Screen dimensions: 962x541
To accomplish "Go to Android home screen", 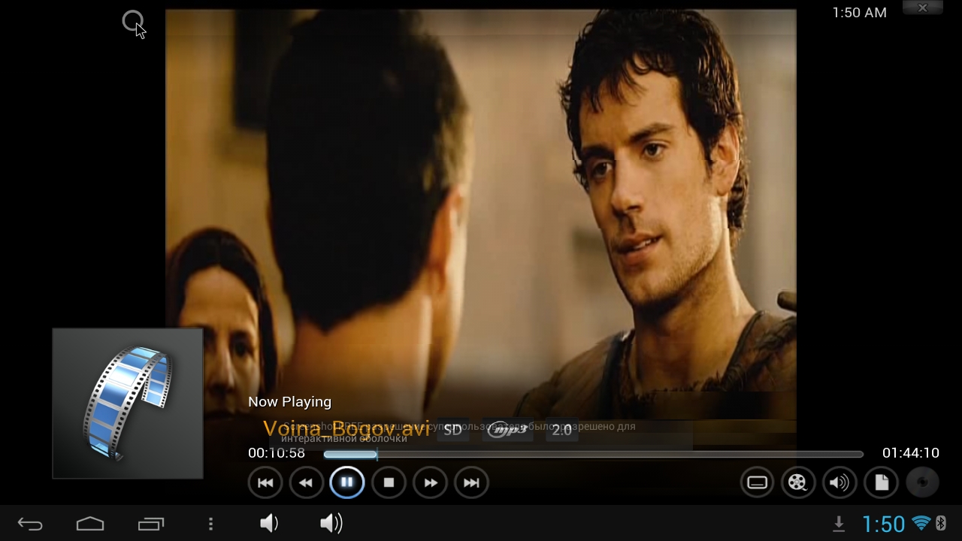I will 90,524.
